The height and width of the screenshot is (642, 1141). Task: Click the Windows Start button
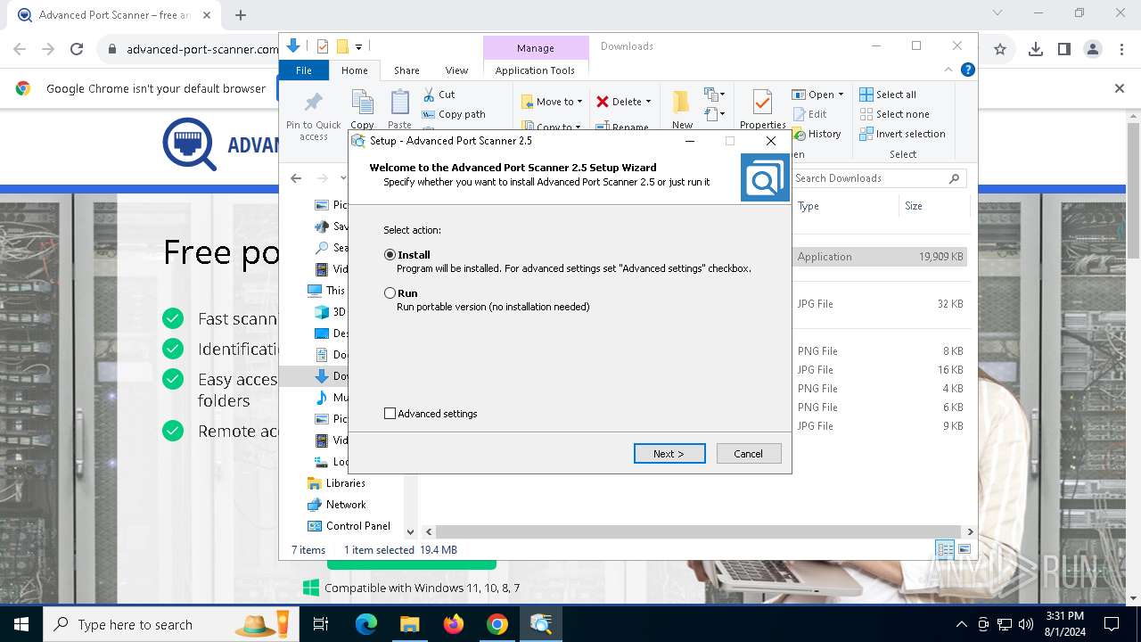[21, 624]
